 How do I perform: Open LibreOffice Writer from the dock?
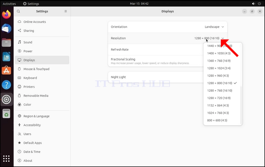click(x=6, y=57)
